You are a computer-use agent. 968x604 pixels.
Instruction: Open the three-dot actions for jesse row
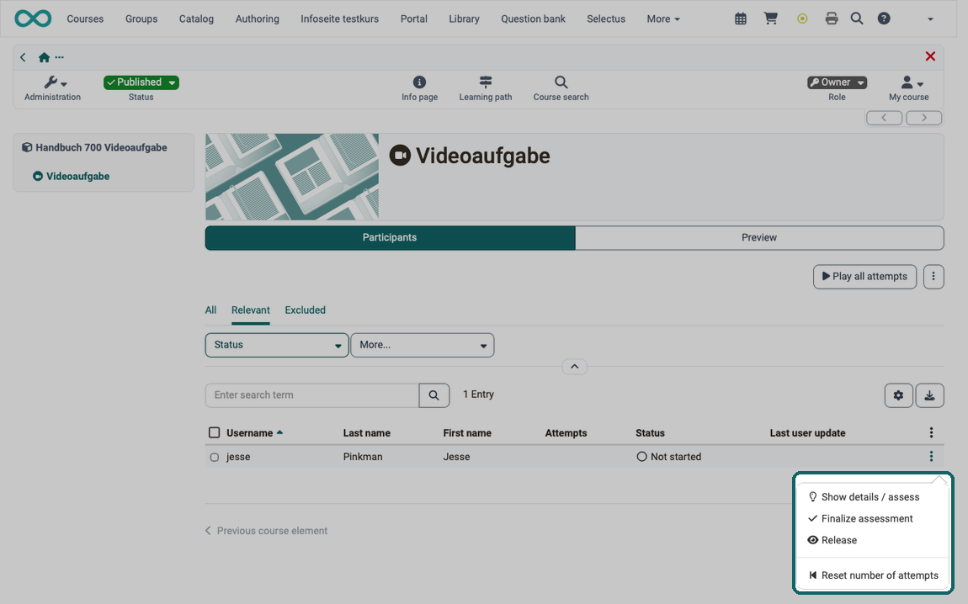point(931,457)
